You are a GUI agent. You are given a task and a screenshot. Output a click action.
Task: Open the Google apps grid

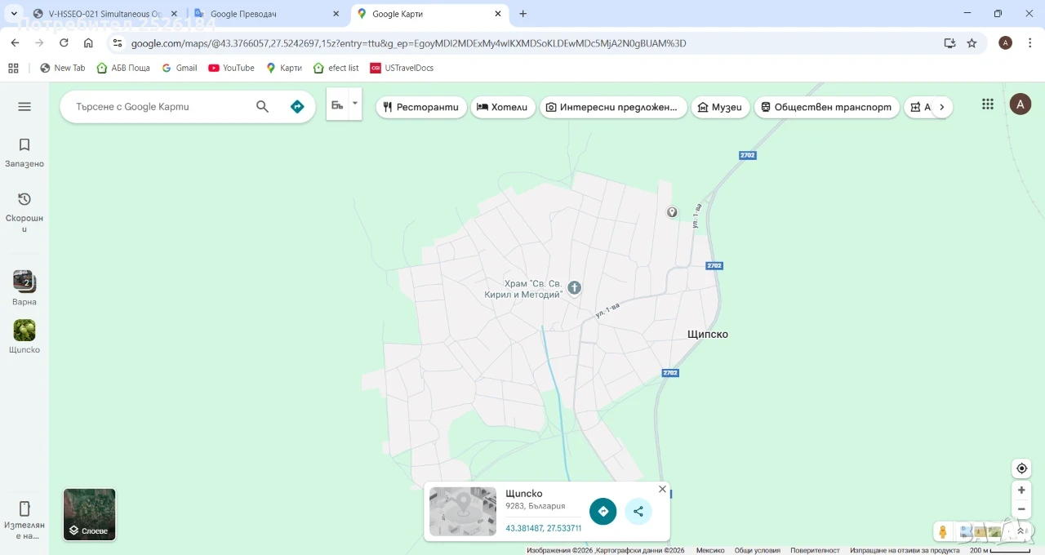point(988,104)
